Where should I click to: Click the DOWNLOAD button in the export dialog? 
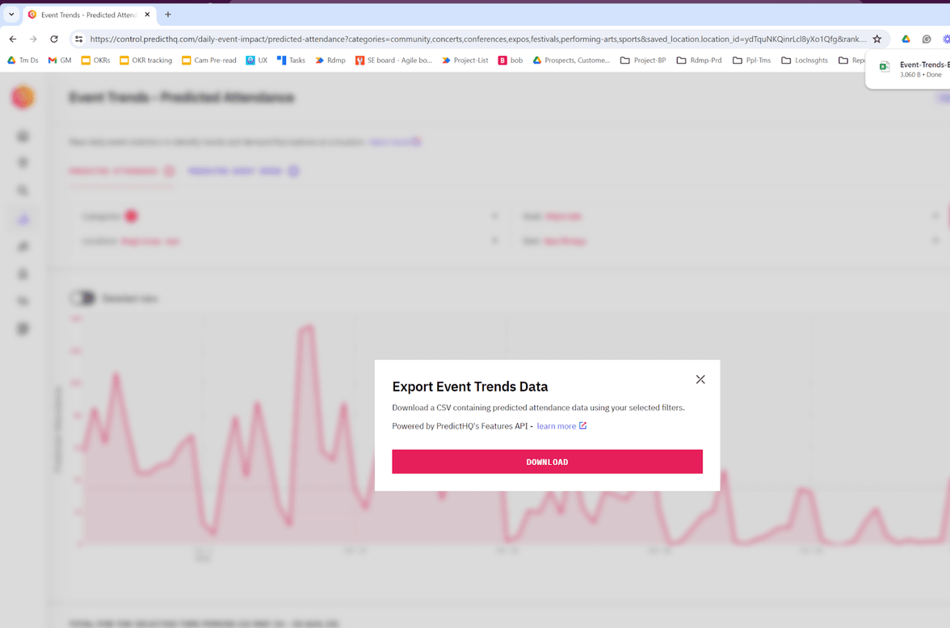pos(547,461)
